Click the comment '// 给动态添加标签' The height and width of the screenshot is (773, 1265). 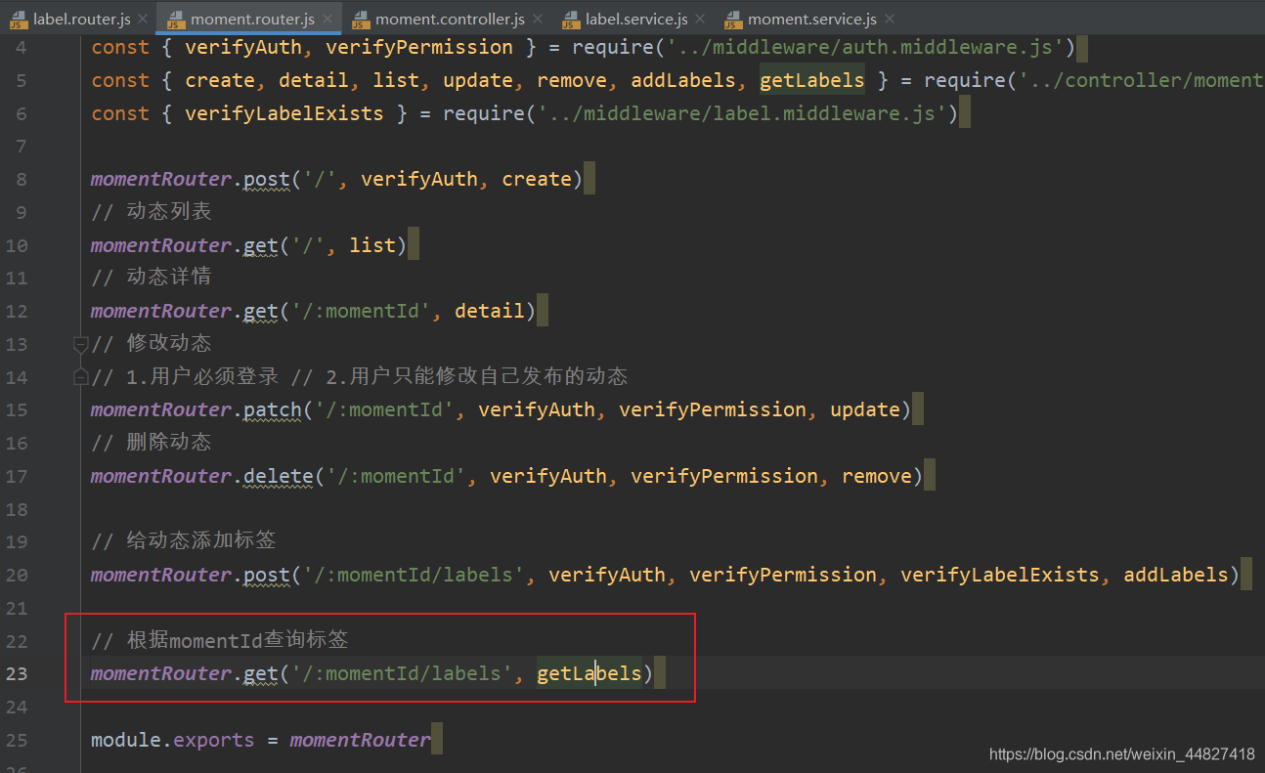[x=184, y=540]
